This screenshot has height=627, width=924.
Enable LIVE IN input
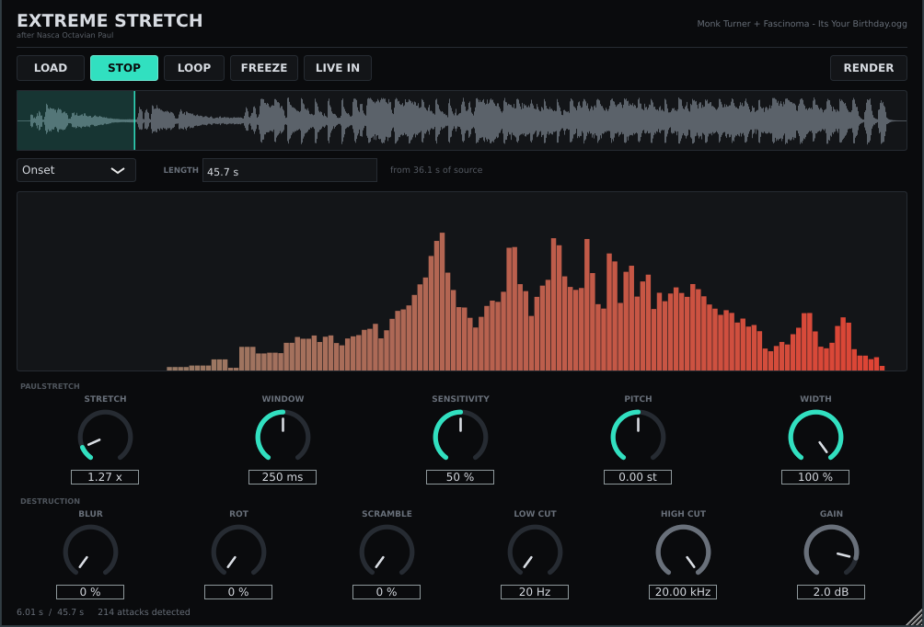[337, 68]
